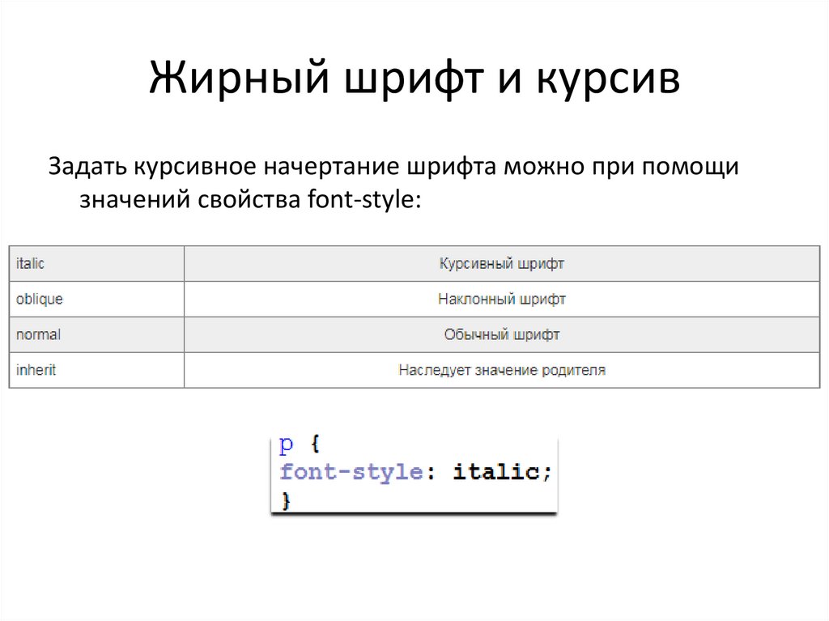Select the 'oblique' table cell
This screenshot has width=829, height=621.
(97, 299)
